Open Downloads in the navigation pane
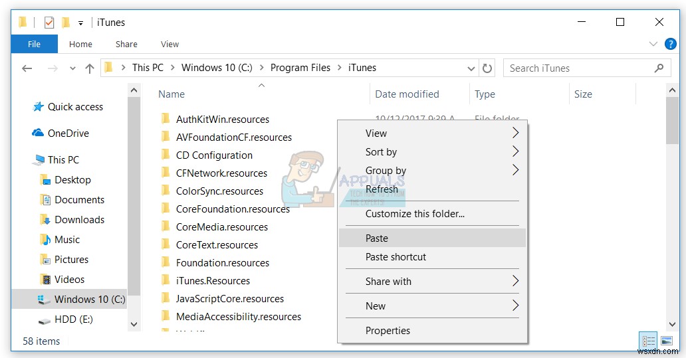 (x=72, y=220)
